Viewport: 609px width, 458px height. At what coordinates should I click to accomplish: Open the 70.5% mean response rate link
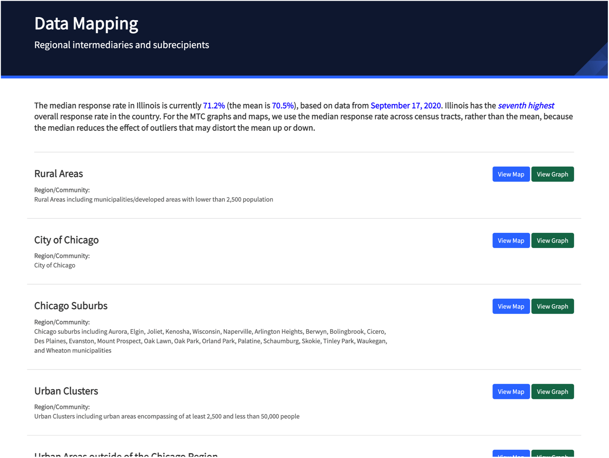click(x=283, y=106)
